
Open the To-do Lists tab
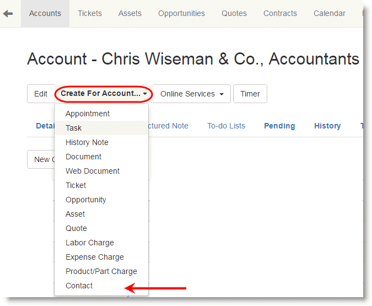[x=226, y=126]
